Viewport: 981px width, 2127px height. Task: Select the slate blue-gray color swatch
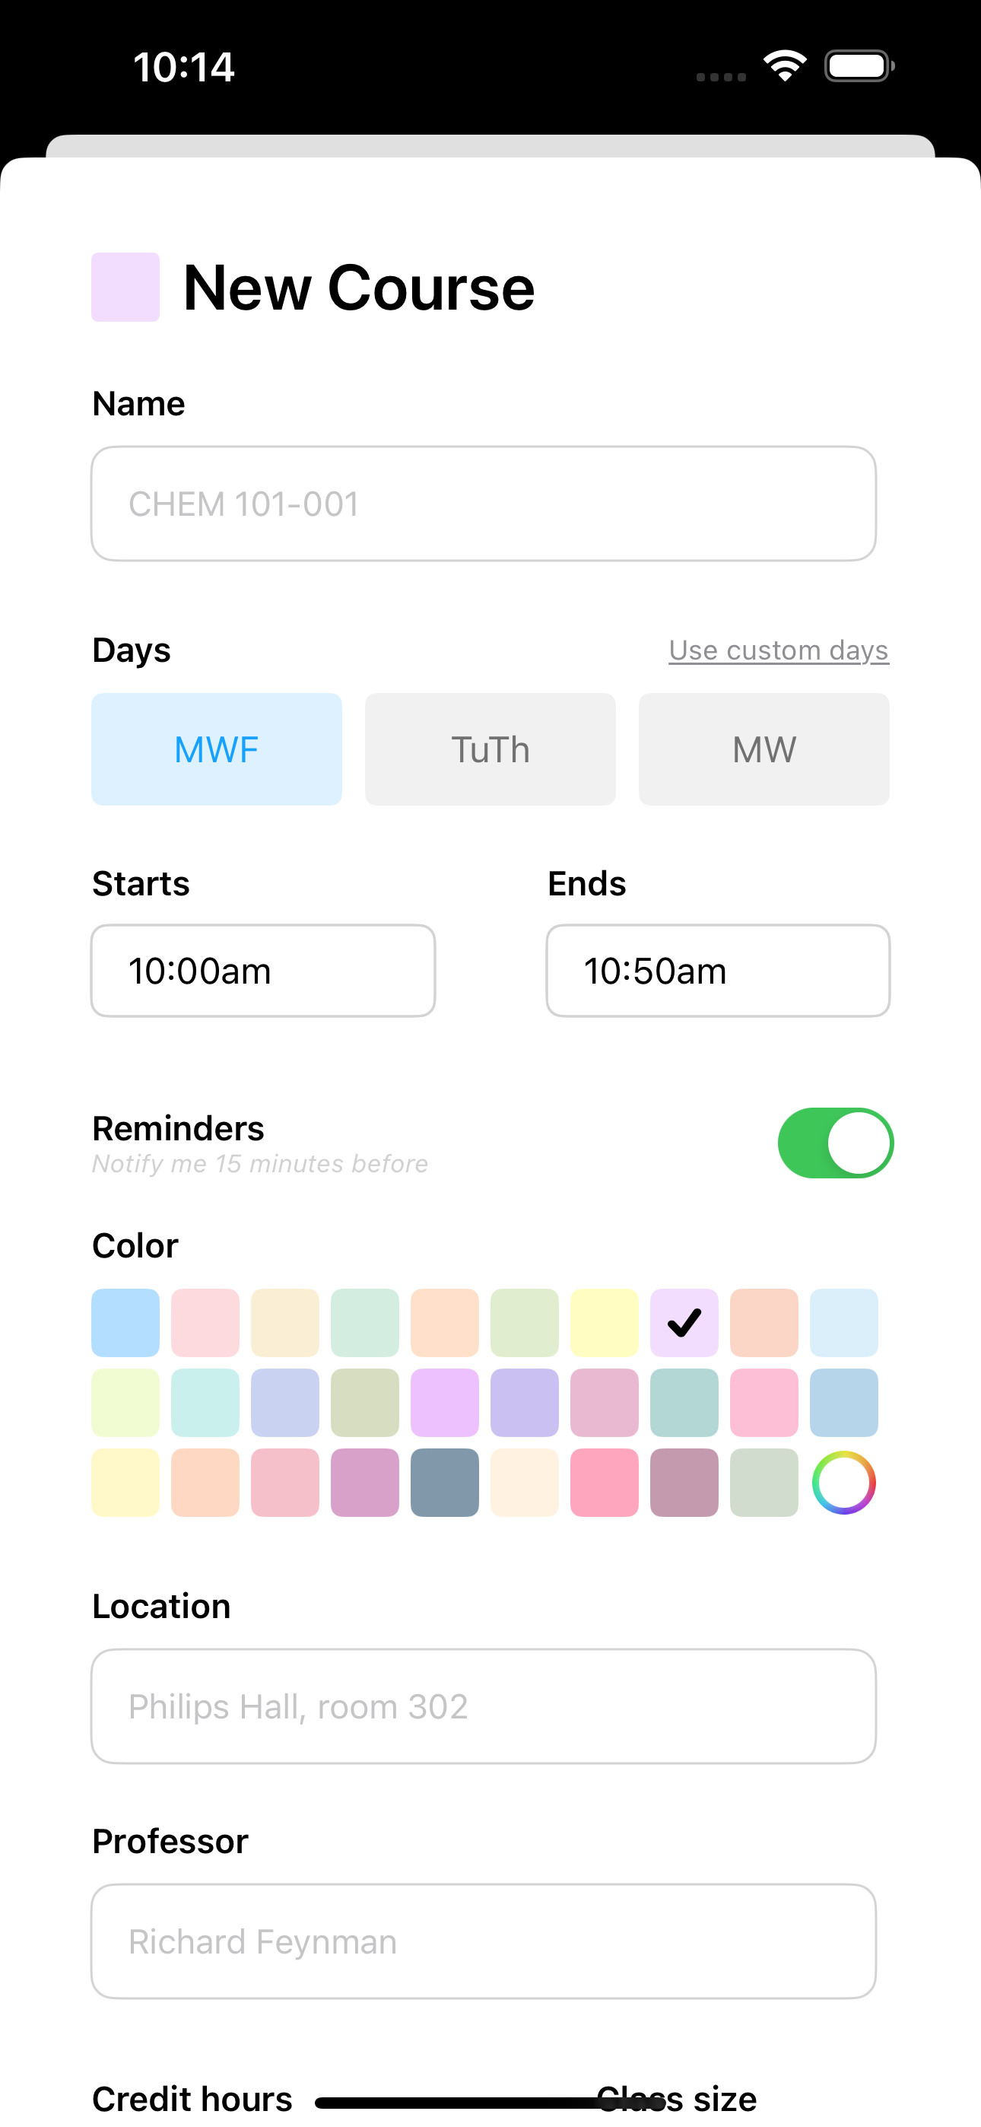pos(444,1482)
